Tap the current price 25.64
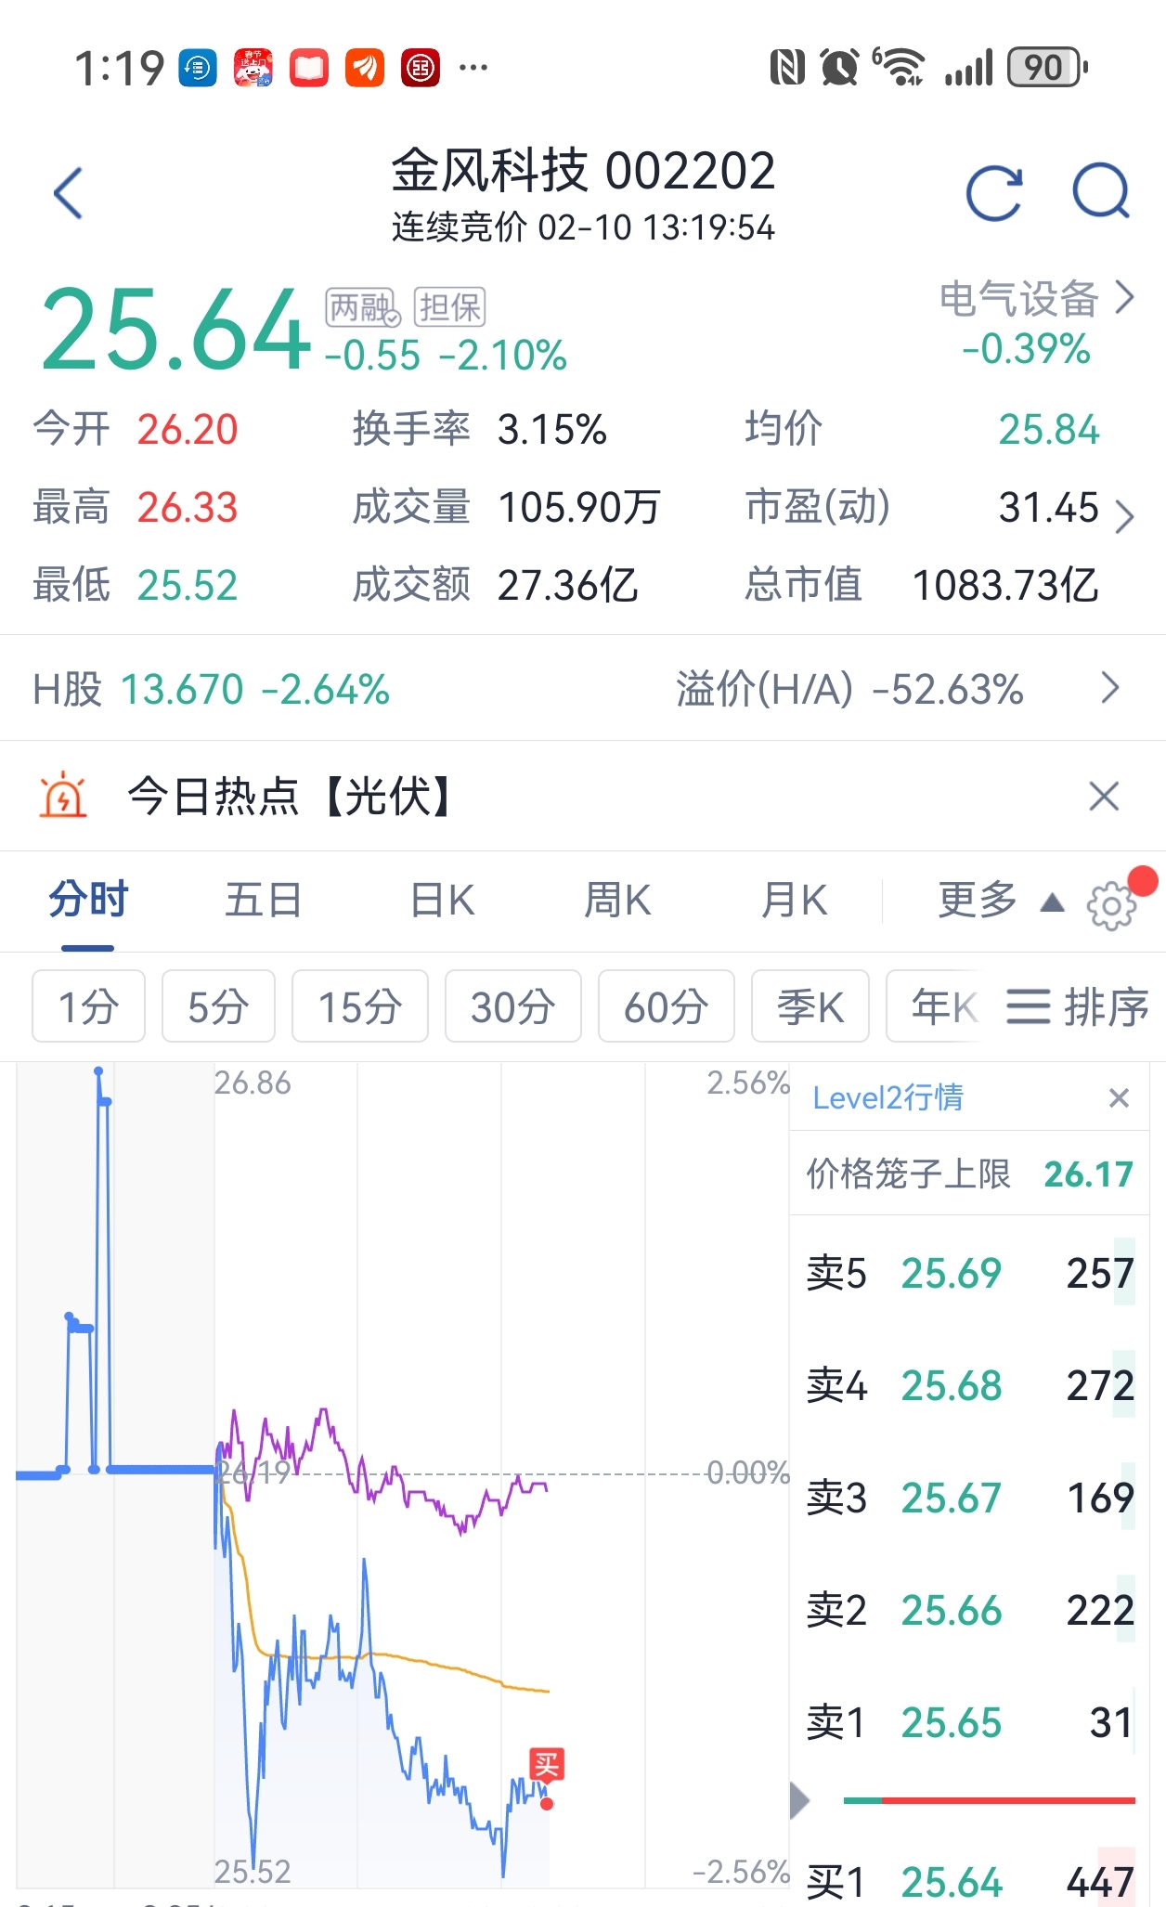 pyautogui.click(x=175, y=329)
